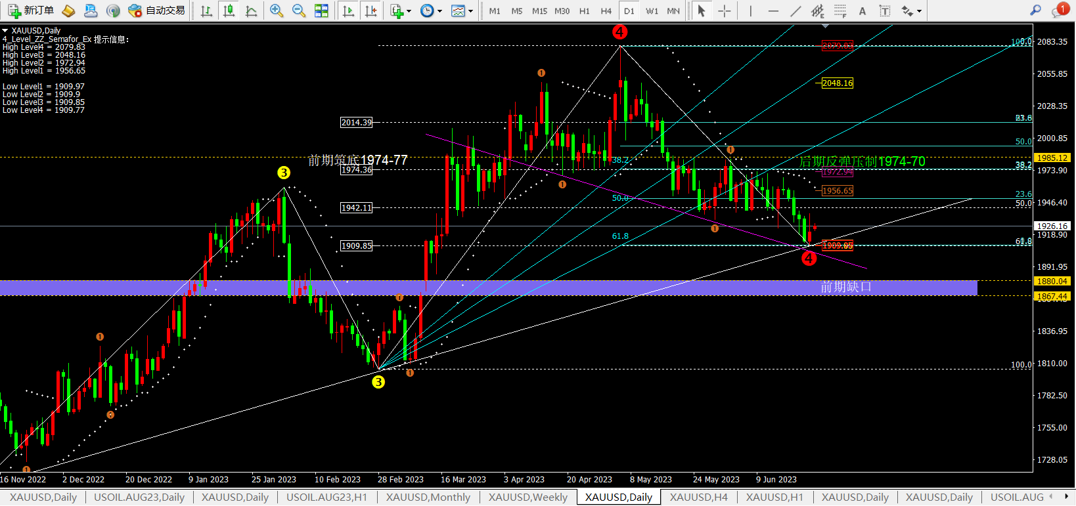Open the periodicity clock dropdown
Screen dimensions: 1076x506
coord(431,11)
